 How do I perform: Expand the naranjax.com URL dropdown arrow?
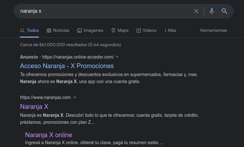(75, 97)
